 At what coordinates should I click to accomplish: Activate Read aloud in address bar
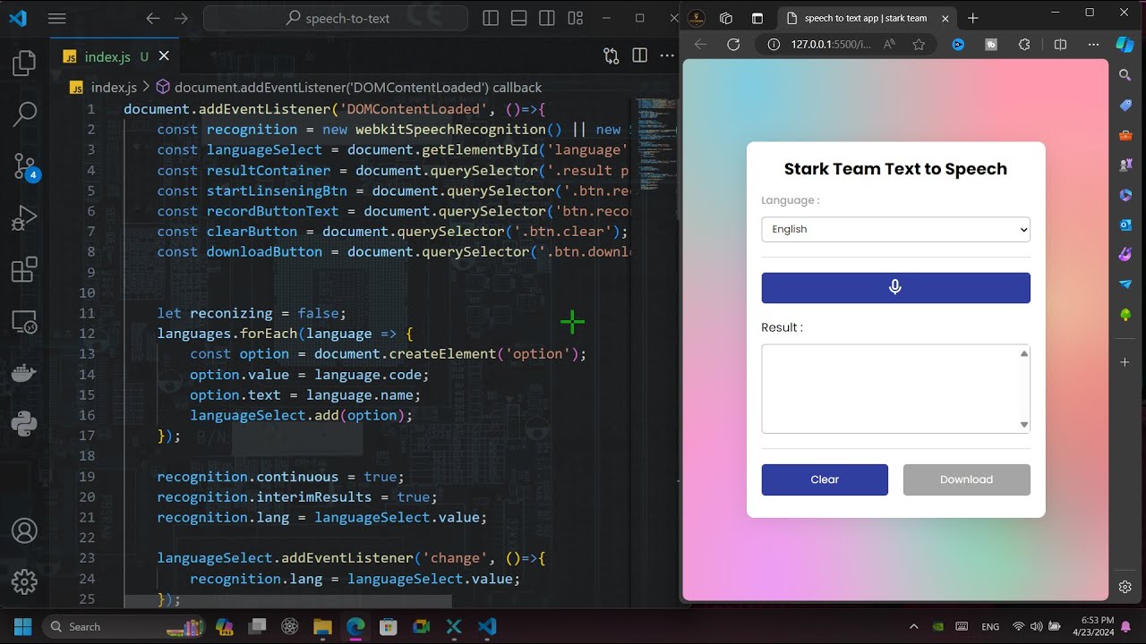889,44
